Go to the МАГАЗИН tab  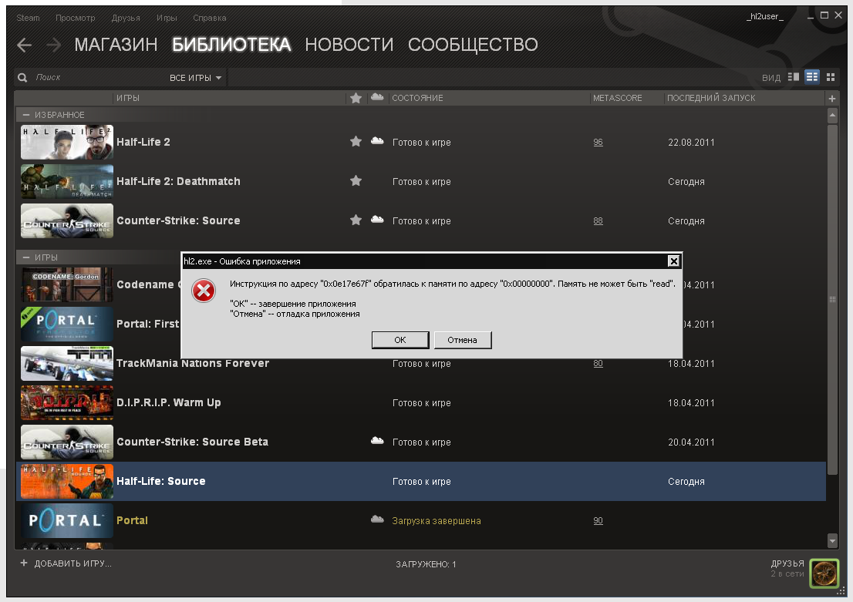(116, 45)
